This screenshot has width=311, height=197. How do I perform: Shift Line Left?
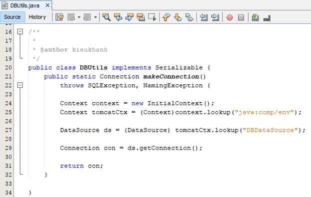[x=204, y=17]
